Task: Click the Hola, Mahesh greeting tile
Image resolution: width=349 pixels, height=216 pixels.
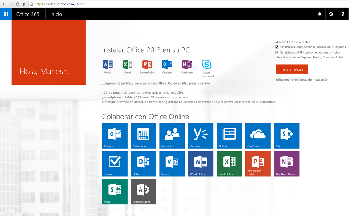Action: [x=48, y=52]
